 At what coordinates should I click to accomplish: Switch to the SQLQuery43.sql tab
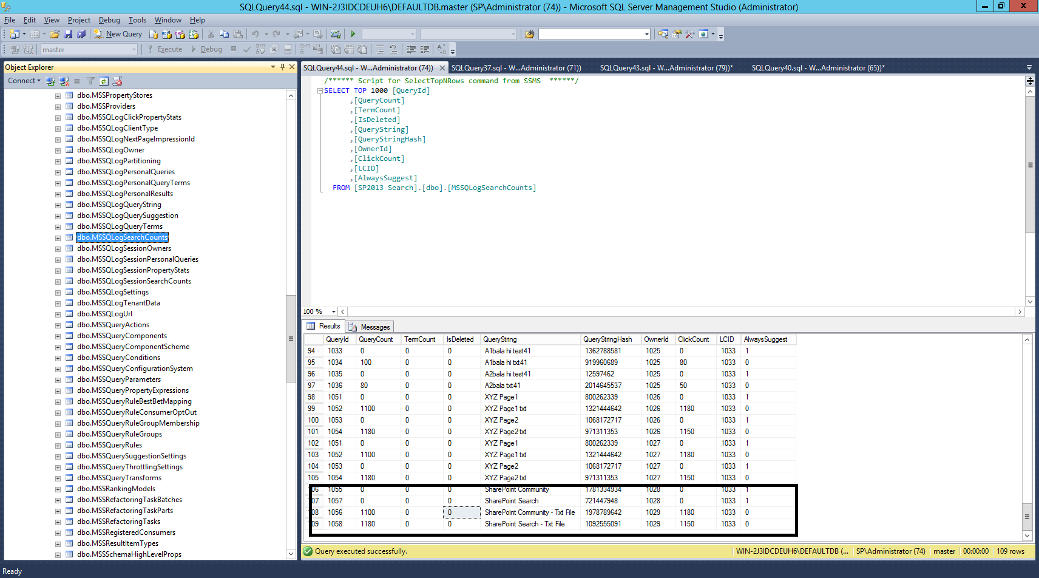click(x=666, y=68)
